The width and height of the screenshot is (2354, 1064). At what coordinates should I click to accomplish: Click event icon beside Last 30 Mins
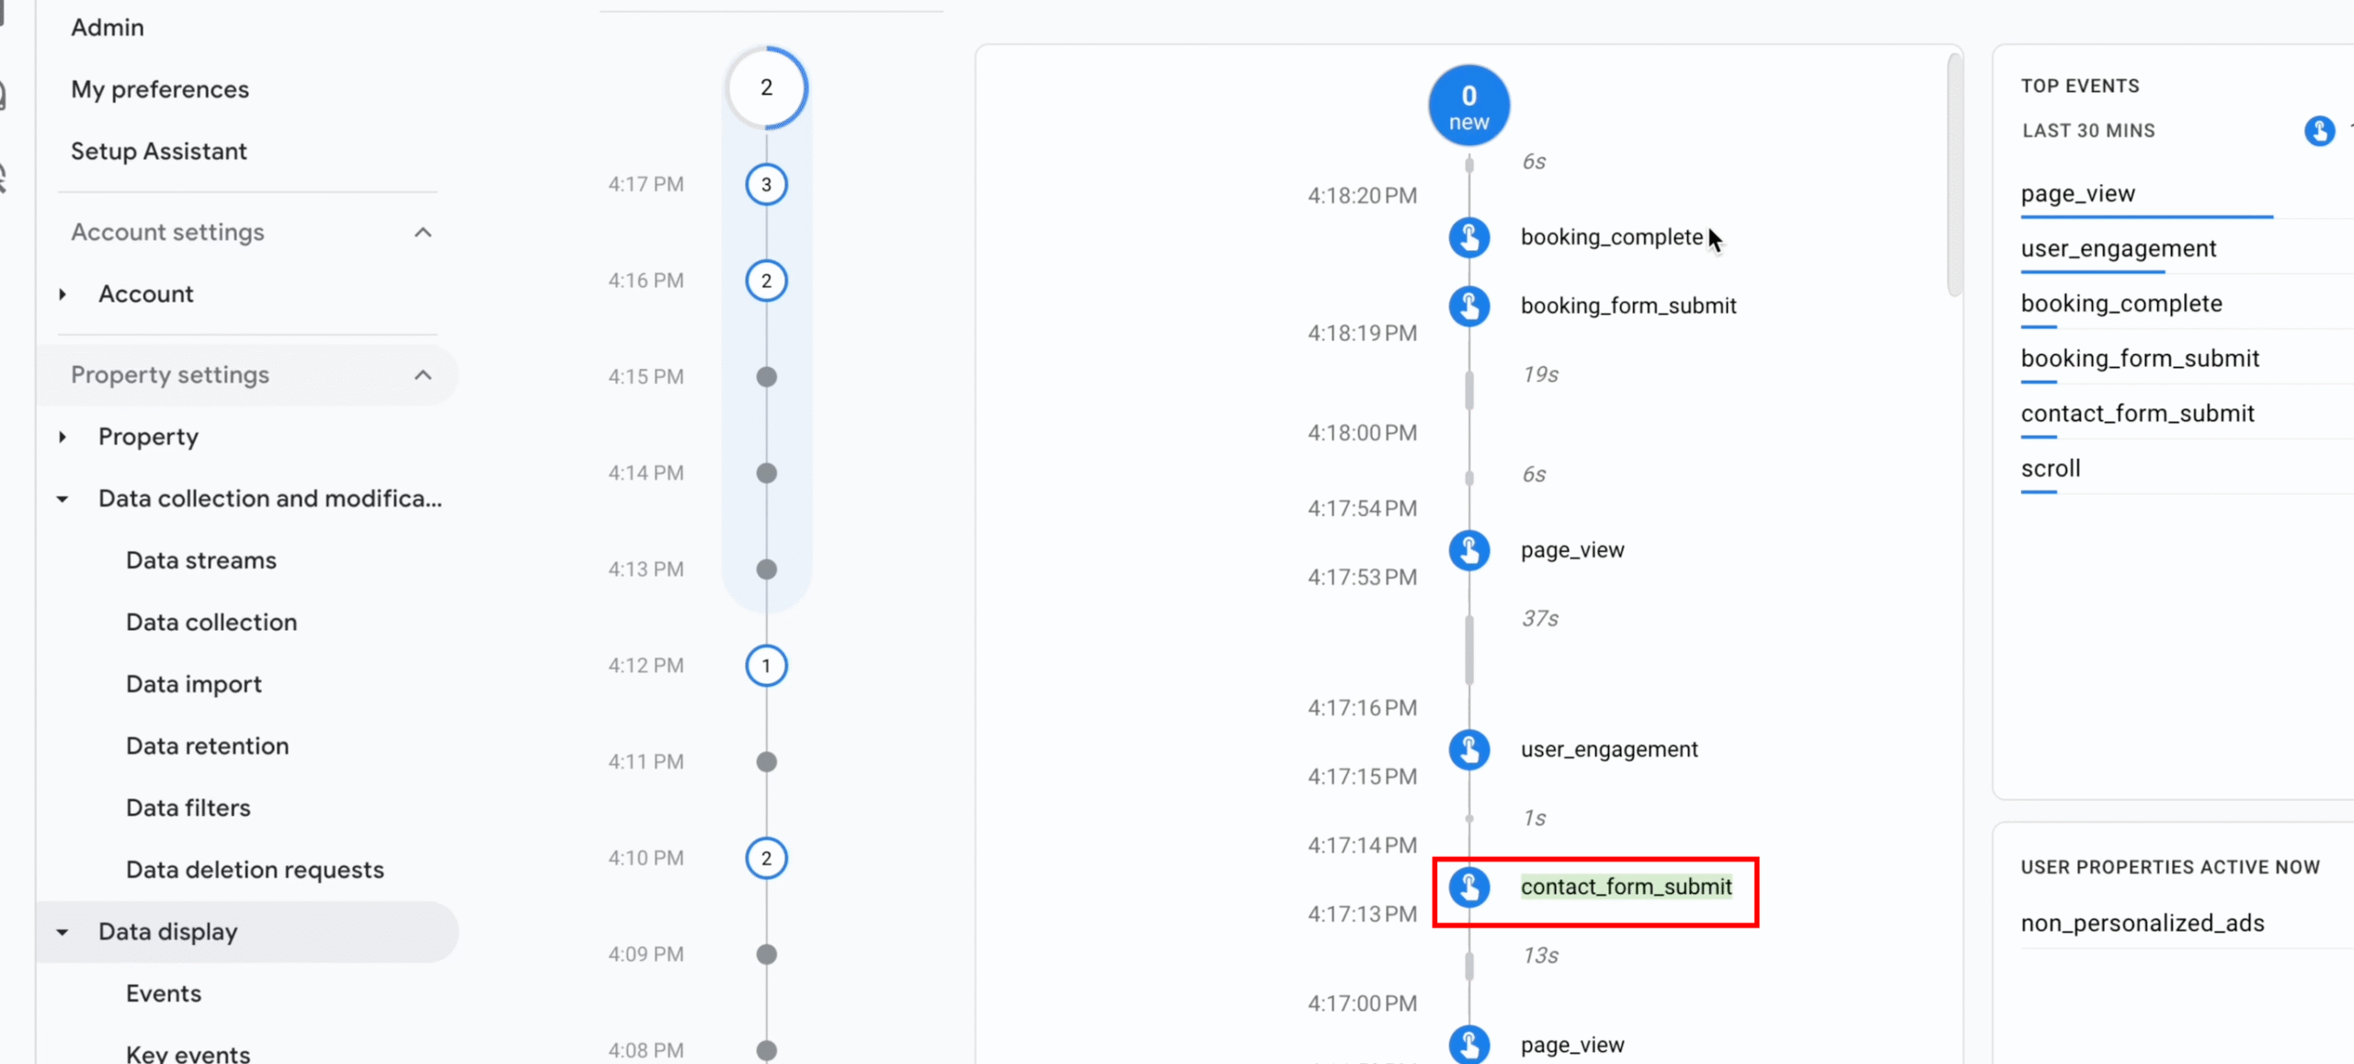tap(2318, 131)
